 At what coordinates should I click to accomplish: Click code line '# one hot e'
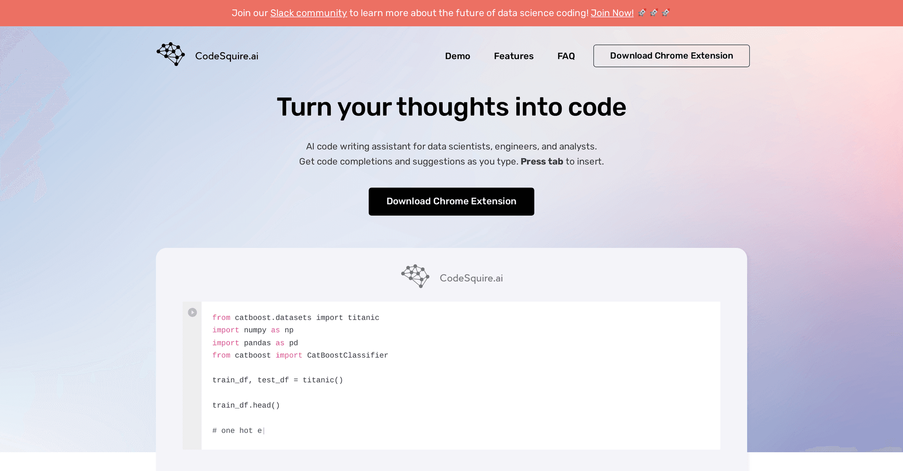point(238,431)
